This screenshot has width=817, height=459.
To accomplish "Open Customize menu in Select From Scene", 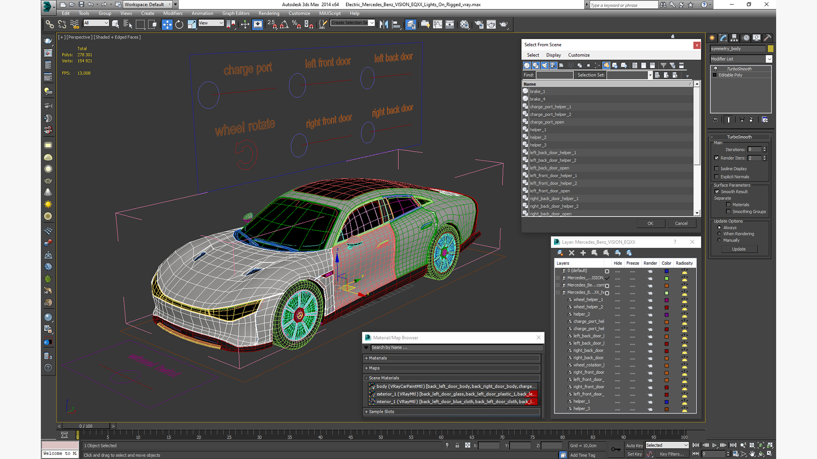I will pos(579,55).
